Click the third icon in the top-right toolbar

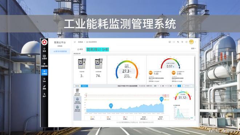178,42
